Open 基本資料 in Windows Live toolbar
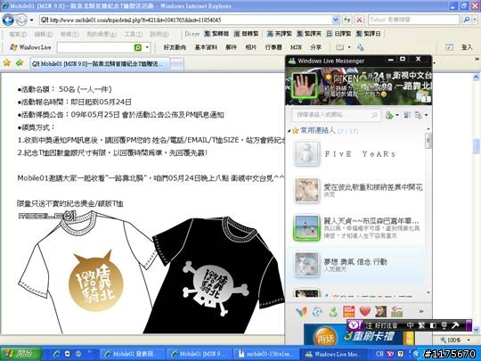 click(206, 47)
